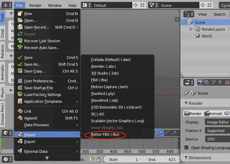Click the pin icon beside Scene in Properties
Viewport: 230px width, 164px height.
(x=186, y=93)
